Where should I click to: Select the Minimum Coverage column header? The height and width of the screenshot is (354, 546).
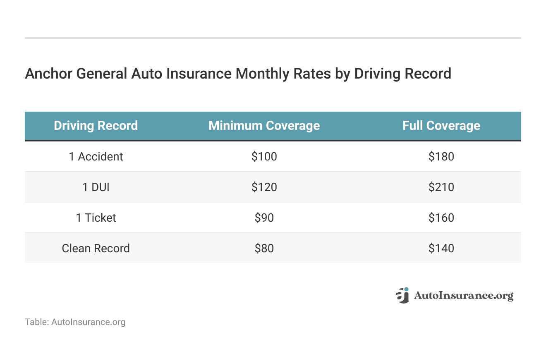pyautogui.click(x=264, y=126)
